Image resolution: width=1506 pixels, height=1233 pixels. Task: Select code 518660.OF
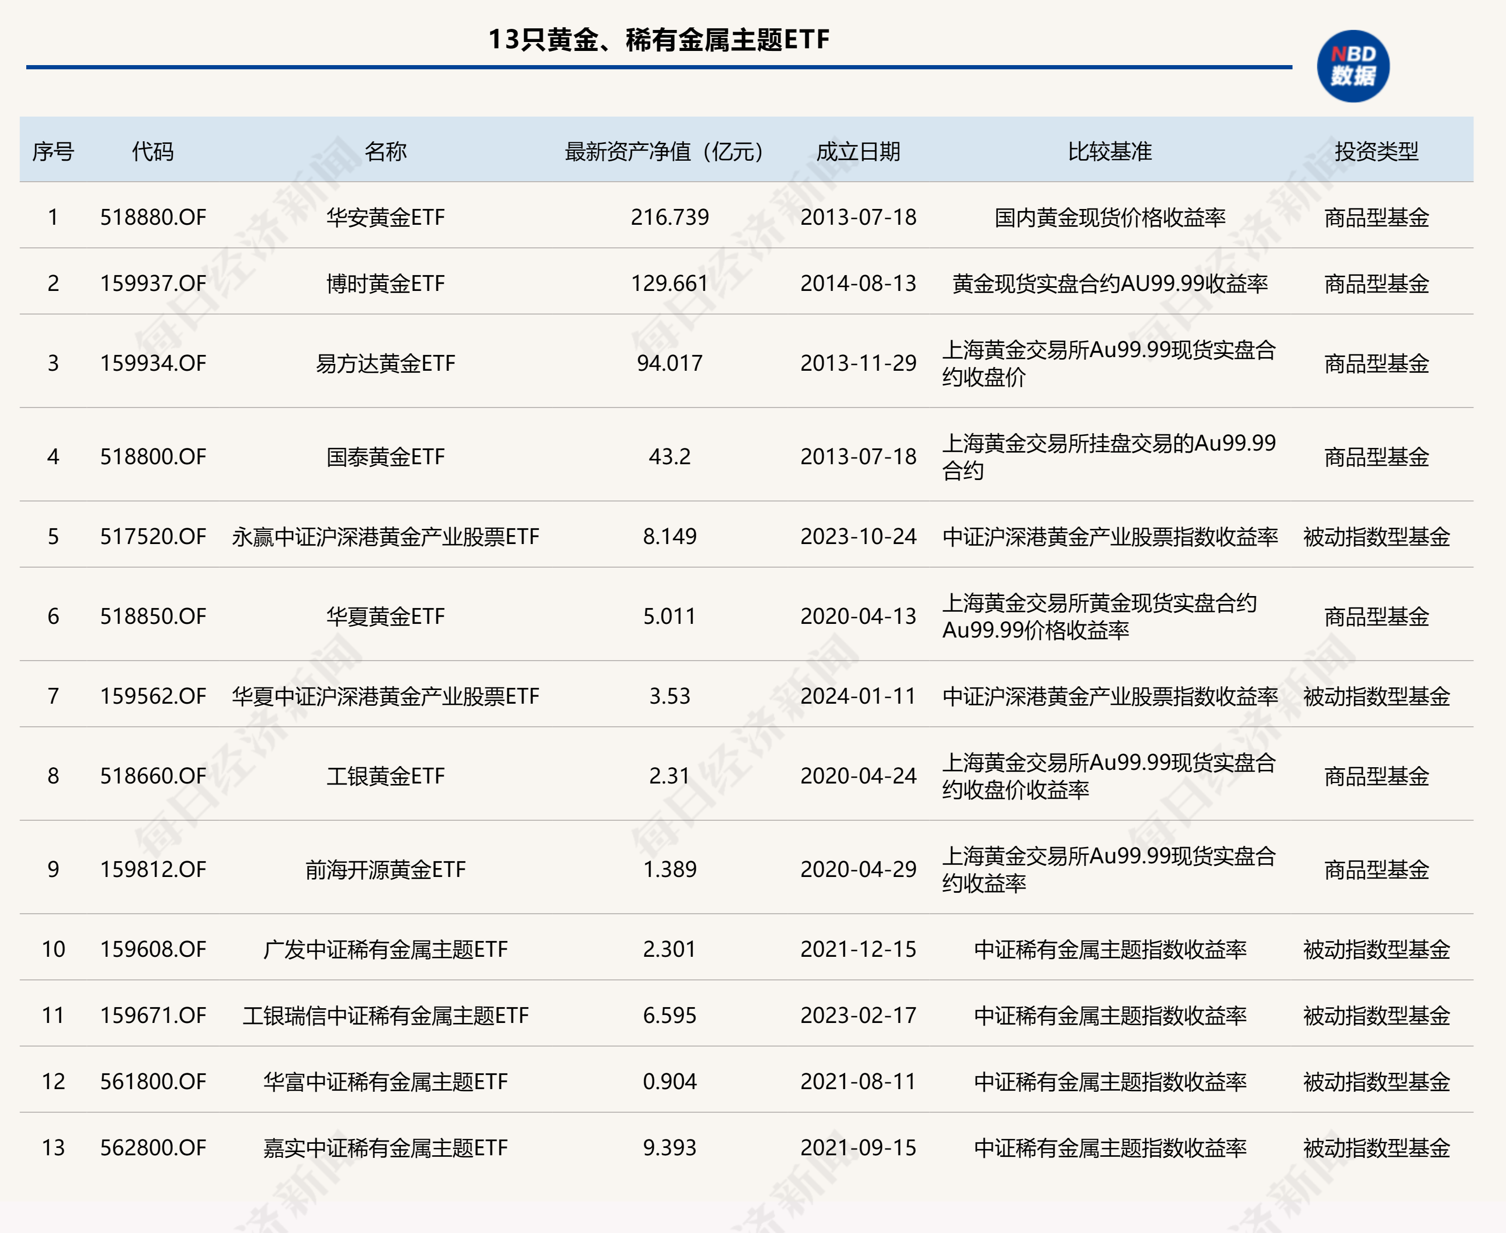click(x=153, y=776)
